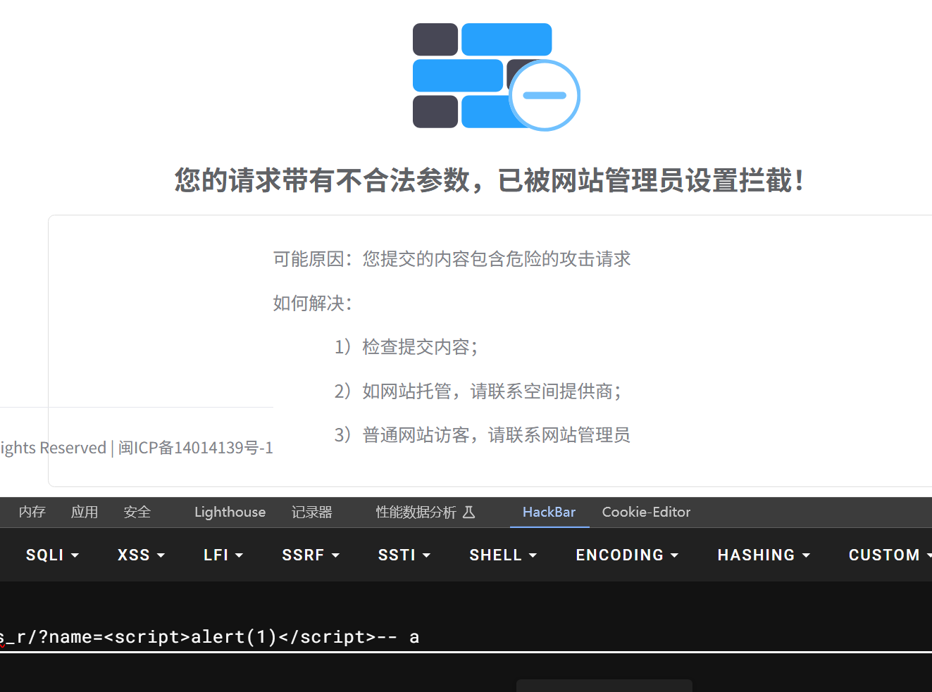Open the 记录器 tab
The image size is (932, 692).
[x=312, y=512]
